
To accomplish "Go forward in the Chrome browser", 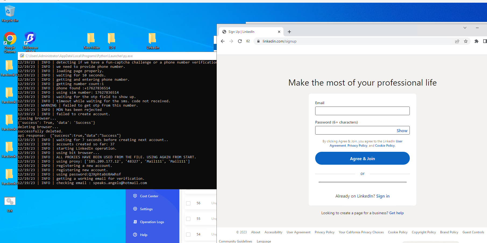I will click(x=231, y=41).
